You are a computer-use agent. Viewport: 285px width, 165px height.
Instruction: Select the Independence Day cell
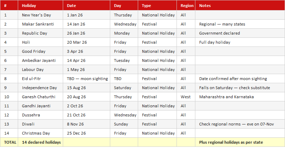(40, 88)
